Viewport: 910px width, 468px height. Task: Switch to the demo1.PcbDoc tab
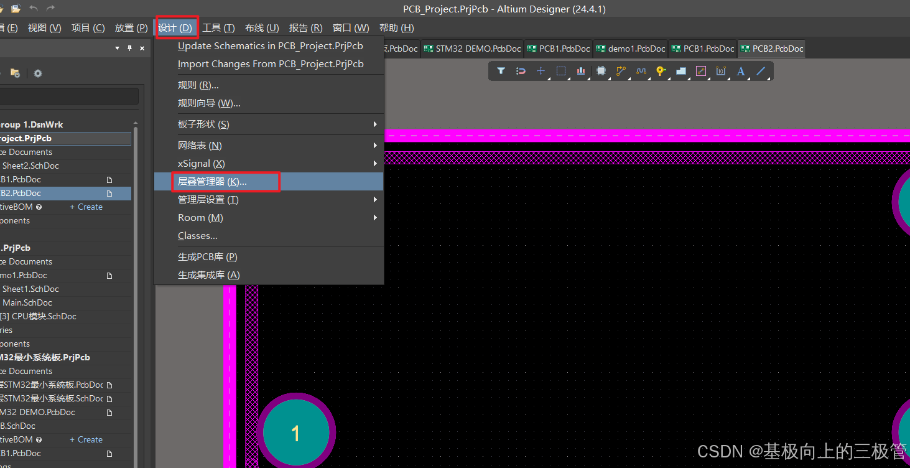(630, 49)
